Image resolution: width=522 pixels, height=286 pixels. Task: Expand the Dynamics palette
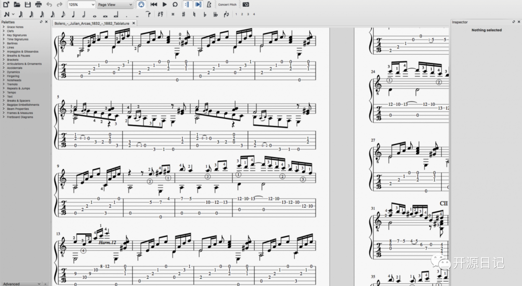coord(4,72)
